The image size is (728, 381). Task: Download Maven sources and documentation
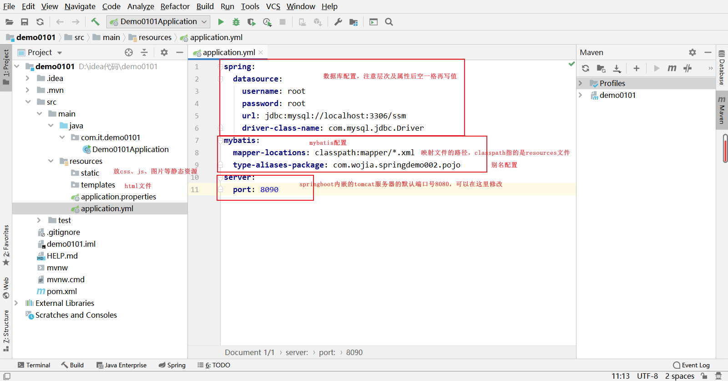pos(617,68)
